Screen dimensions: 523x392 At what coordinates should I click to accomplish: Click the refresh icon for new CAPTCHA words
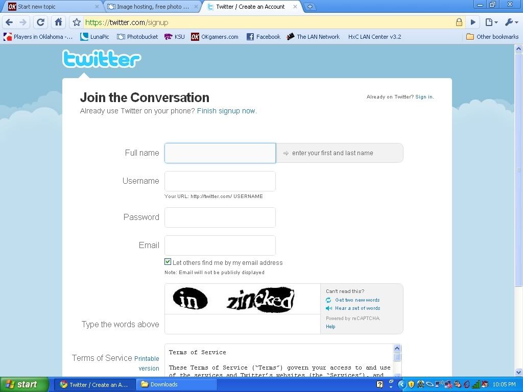328,300
